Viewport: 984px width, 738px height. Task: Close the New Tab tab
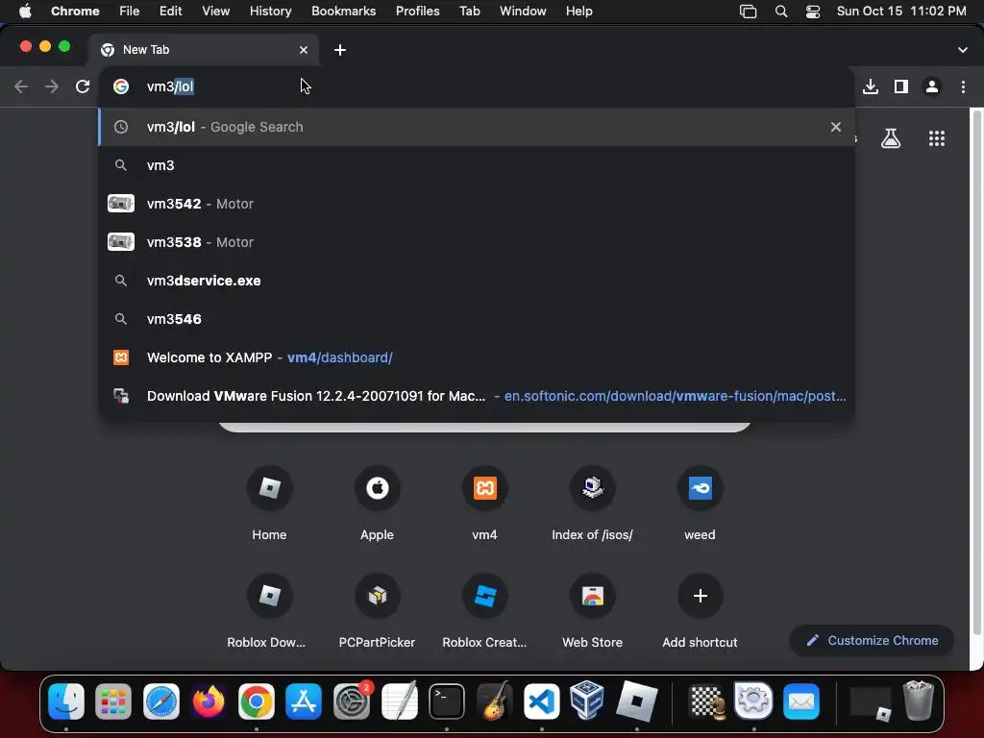304,50
